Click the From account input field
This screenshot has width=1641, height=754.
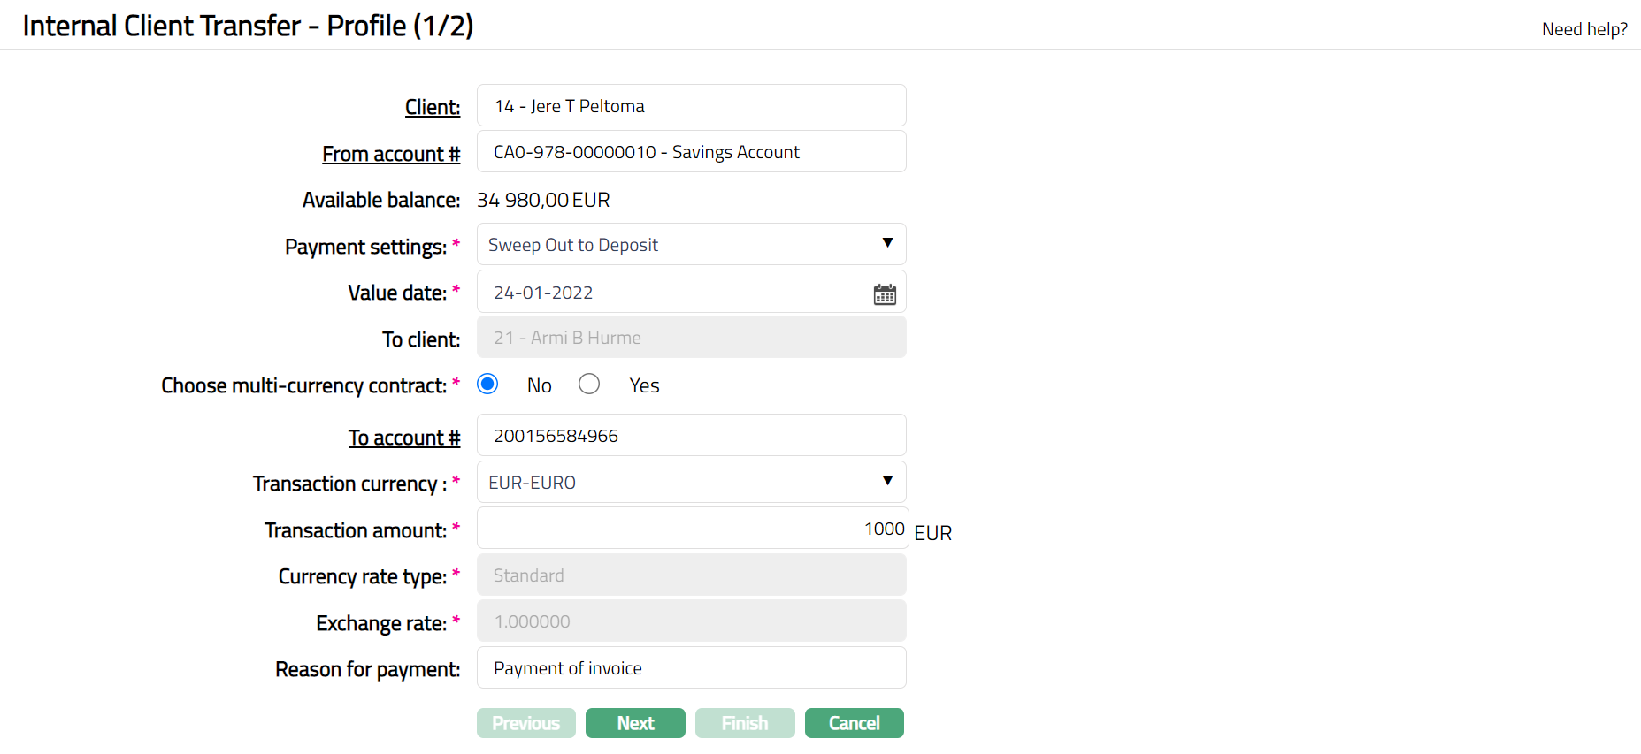point(691,152)
